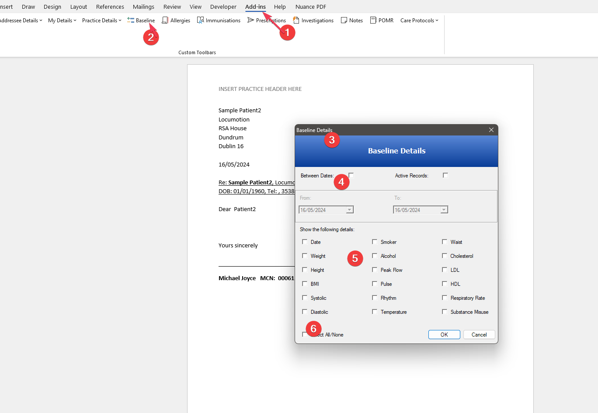The image size is (598, 413).
Task: Open the To date dropdown arrow
Action: click(x=444, y=210)
